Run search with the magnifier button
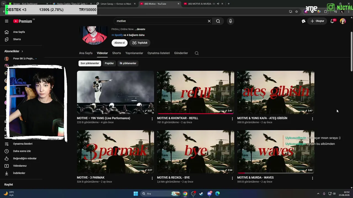 pyautogui.click(x=218, y=21)
